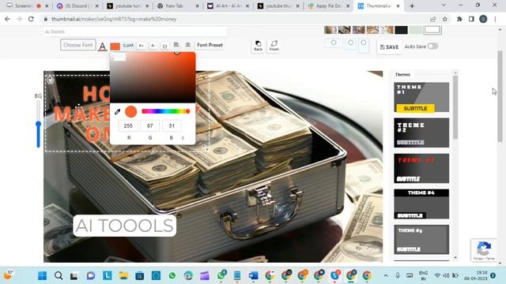Go back in browser history
Screen dimensions: 506x284
point(7,19)
